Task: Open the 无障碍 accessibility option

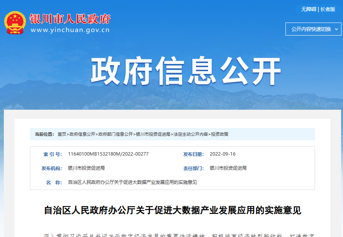Action: tap(309, 8)
